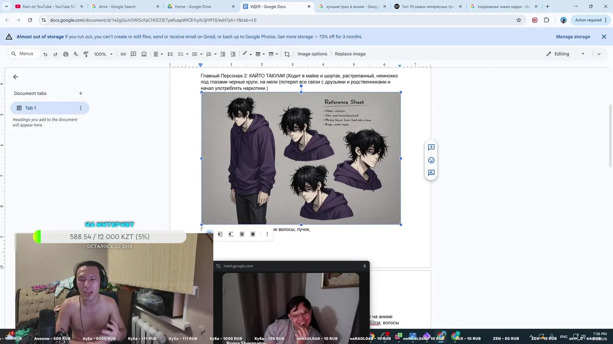Click the Manage storage link

[573, 37]
